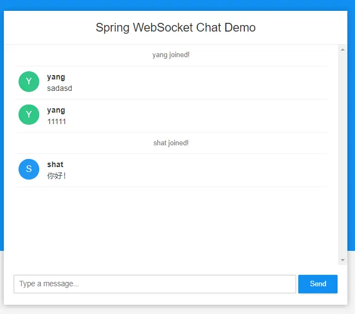
Task: Click the 11111 message text
Action: 57,121
